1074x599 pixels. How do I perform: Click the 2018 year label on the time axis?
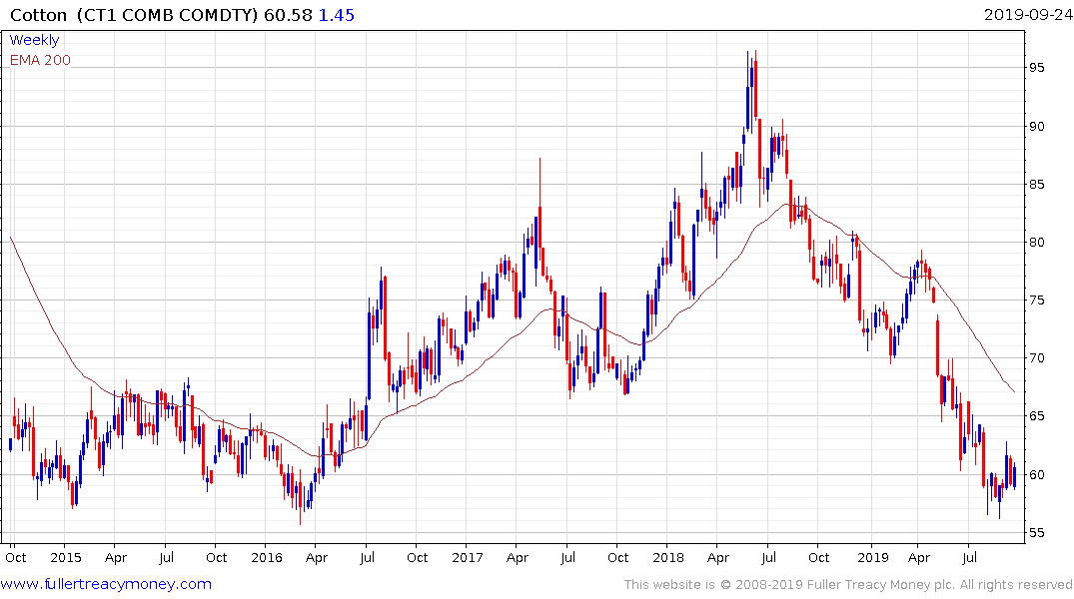coord(667,558)
